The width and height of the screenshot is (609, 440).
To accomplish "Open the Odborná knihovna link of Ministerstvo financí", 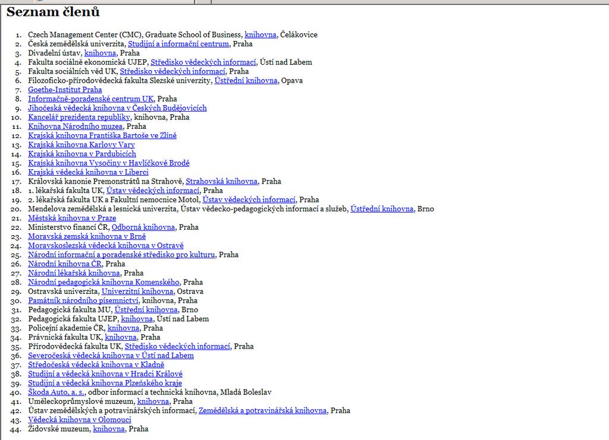I will point(143,227).
